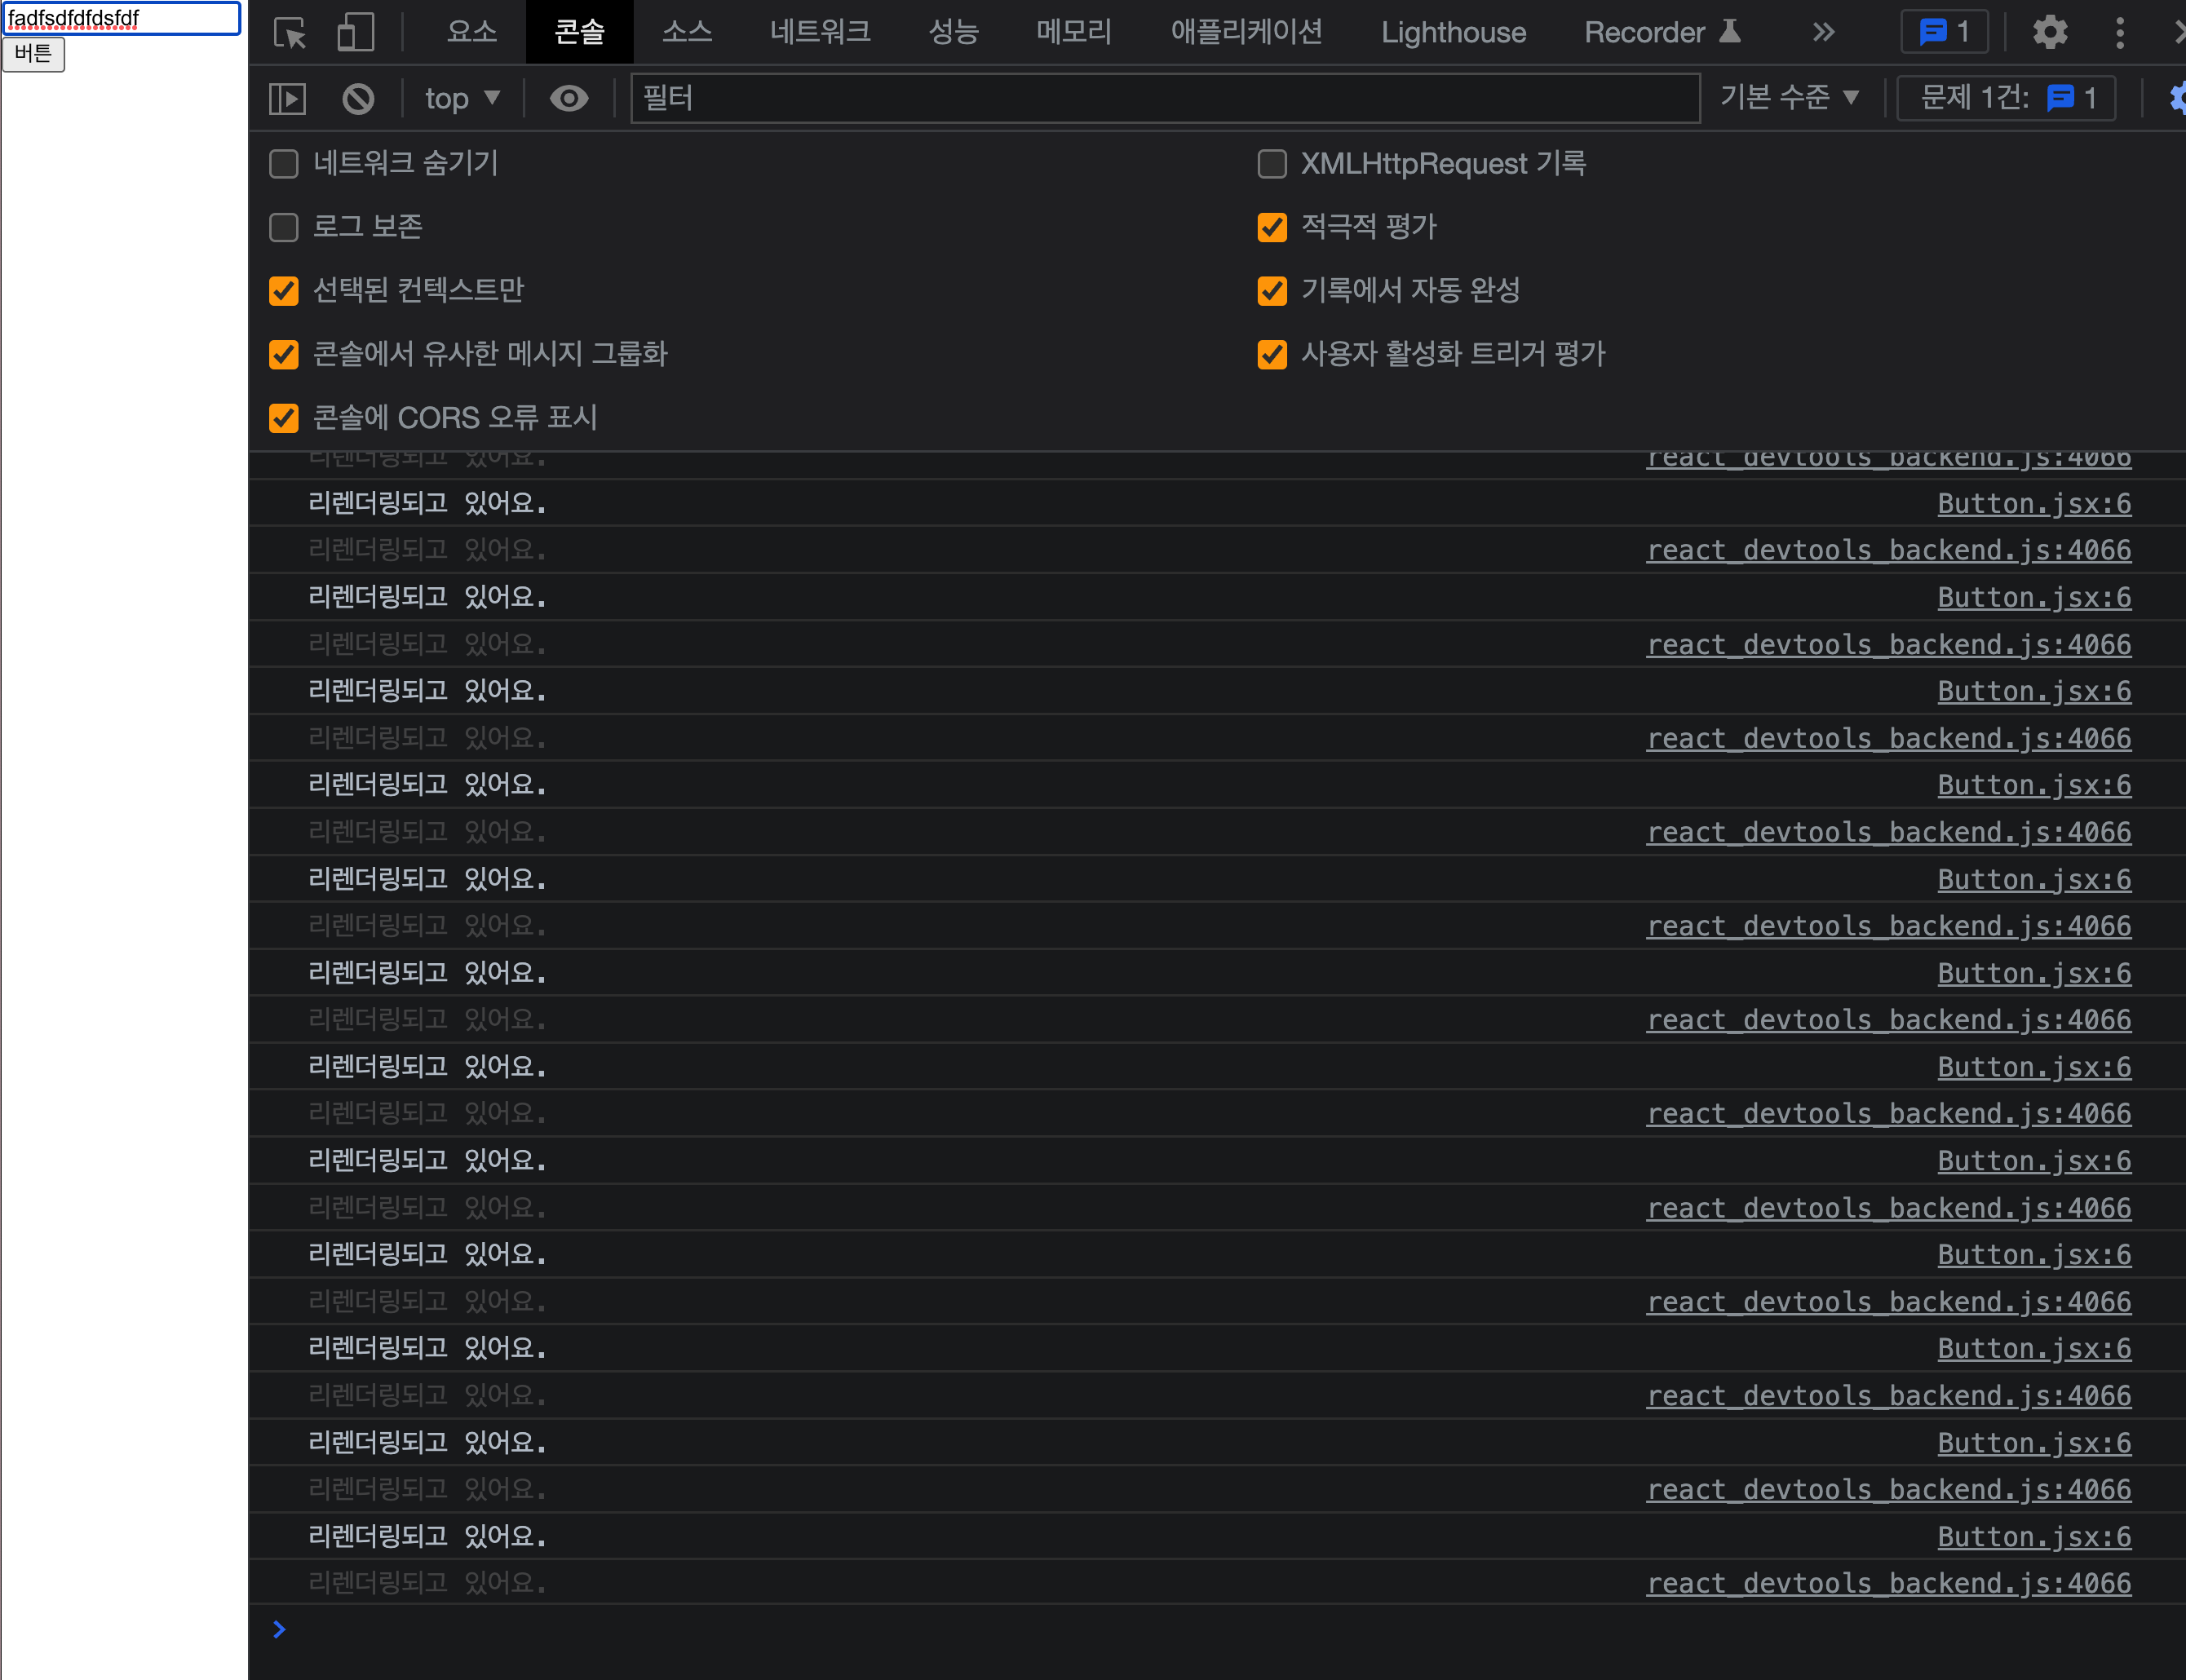Screen dimensions: 2186x1680
Task: Clear console with the ban icon
Action: 358,98
